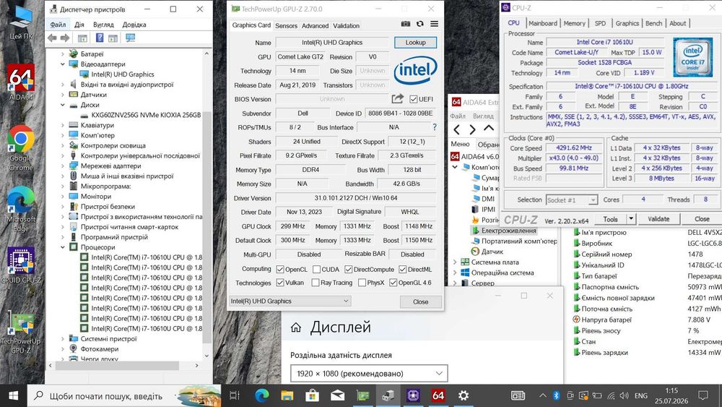The width and height of the screenshot is (722, 407).
Task: Toggle CUDA checkbox in GPU-Z
Action: click(x=316, y=269)
